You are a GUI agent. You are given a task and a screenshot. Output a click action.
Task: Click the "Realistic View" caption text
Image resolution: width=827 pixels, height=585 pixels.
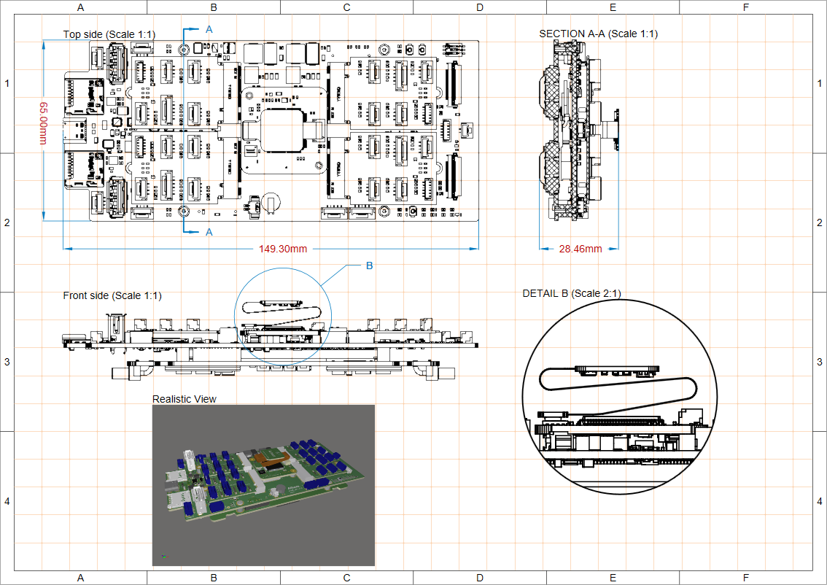click(x=184, y=398)
